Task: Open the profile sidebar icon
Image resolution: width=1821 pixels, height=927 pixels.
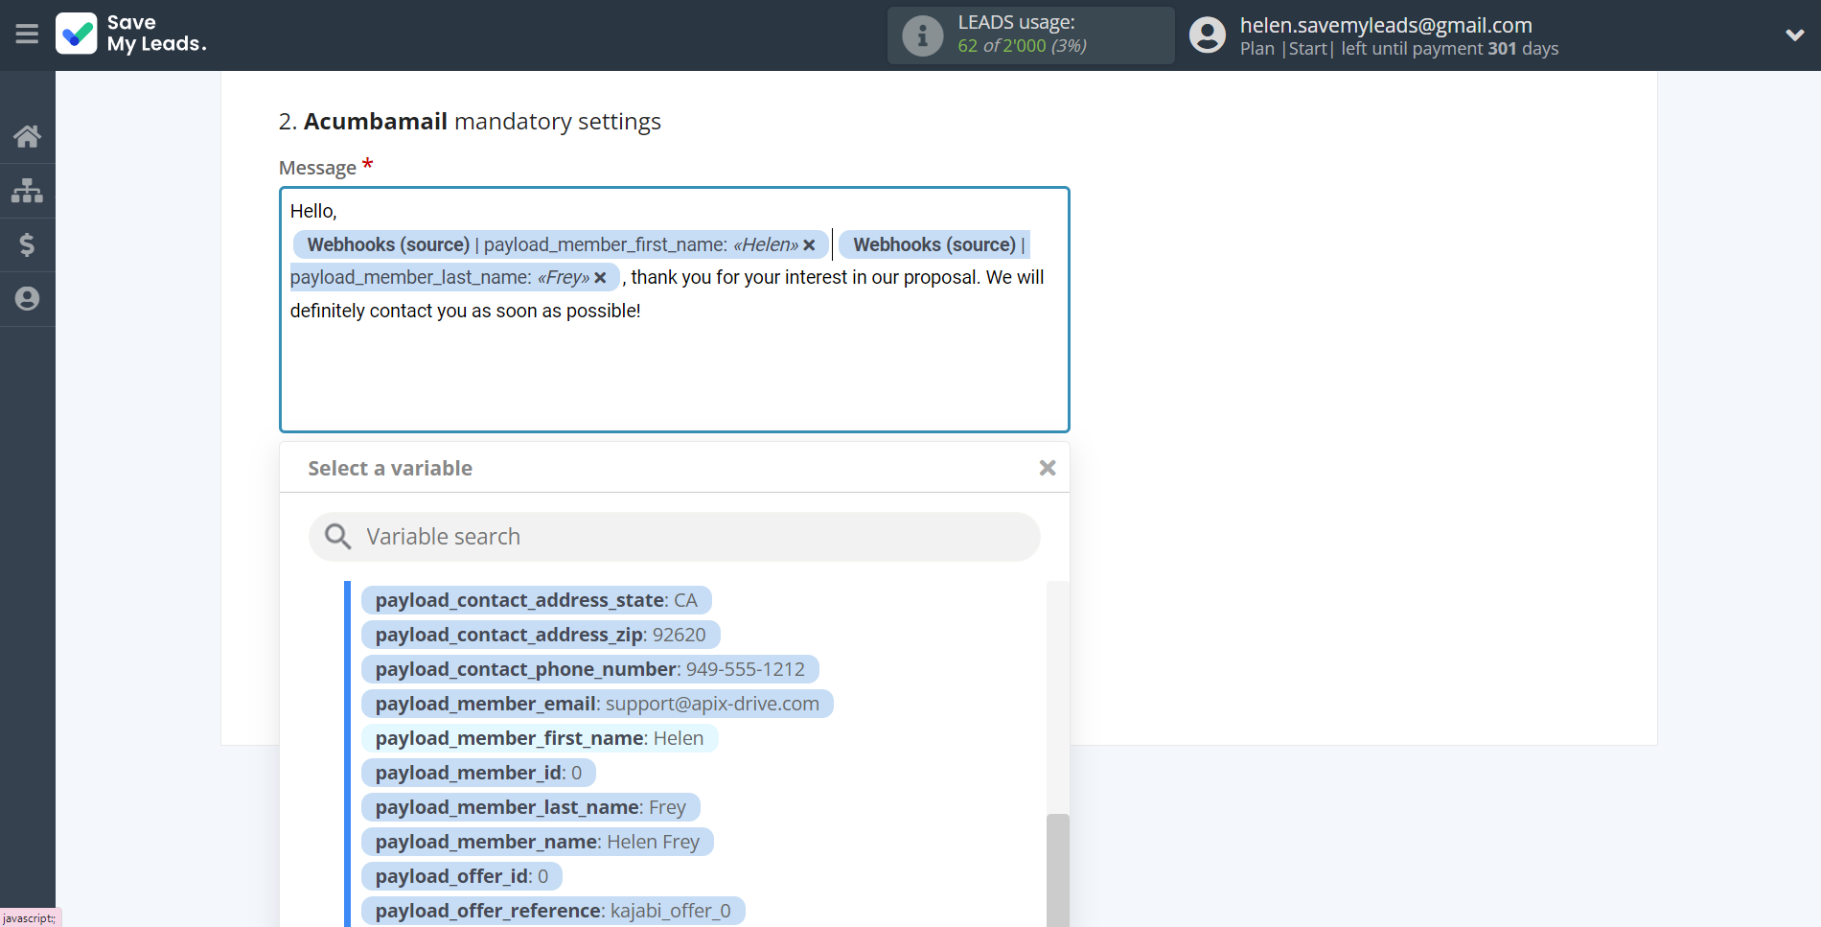Action: [x=27, y=299]
